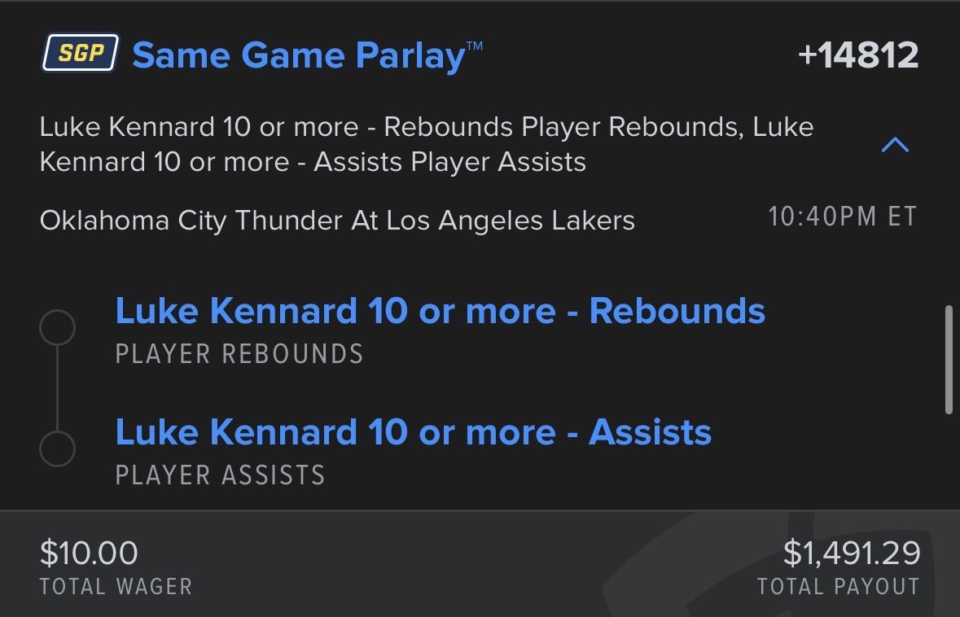Image resolution: width=960 pixels, height=617 pixels.
Task: Collapse the parlay details with the chevron
Action: click(895, 146)
